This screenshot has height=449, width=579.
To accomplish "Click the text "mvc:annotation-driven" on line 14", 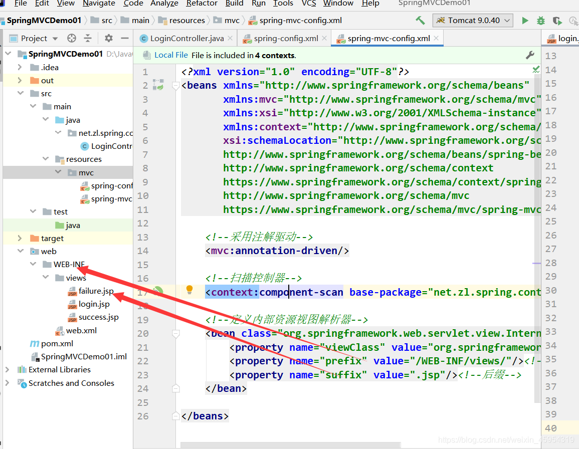I will [274, 251].
